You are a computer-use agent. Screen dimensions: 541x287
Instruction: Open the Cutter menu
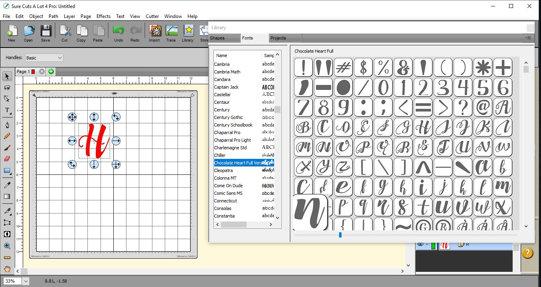(x=152, y=16)
